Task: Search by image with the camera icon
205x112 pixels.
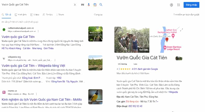Action: point(95,5)
